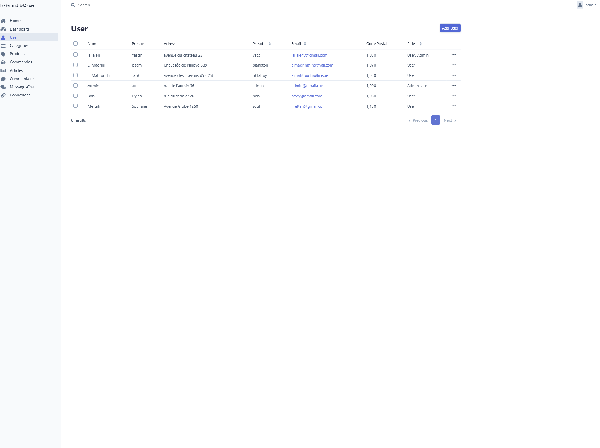Check the box for Meftah row
Viewport: 600px width, 448px height.
click(x=75, y=106)
